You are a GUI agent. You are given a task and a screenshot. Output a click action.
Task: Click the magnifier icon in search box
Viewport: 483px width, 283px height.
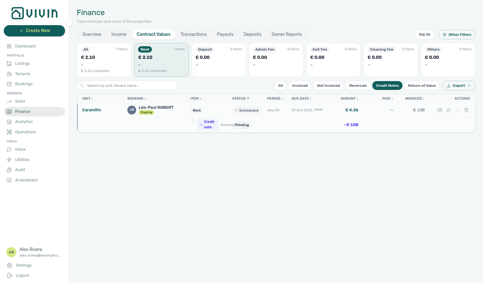click(82, 86)
